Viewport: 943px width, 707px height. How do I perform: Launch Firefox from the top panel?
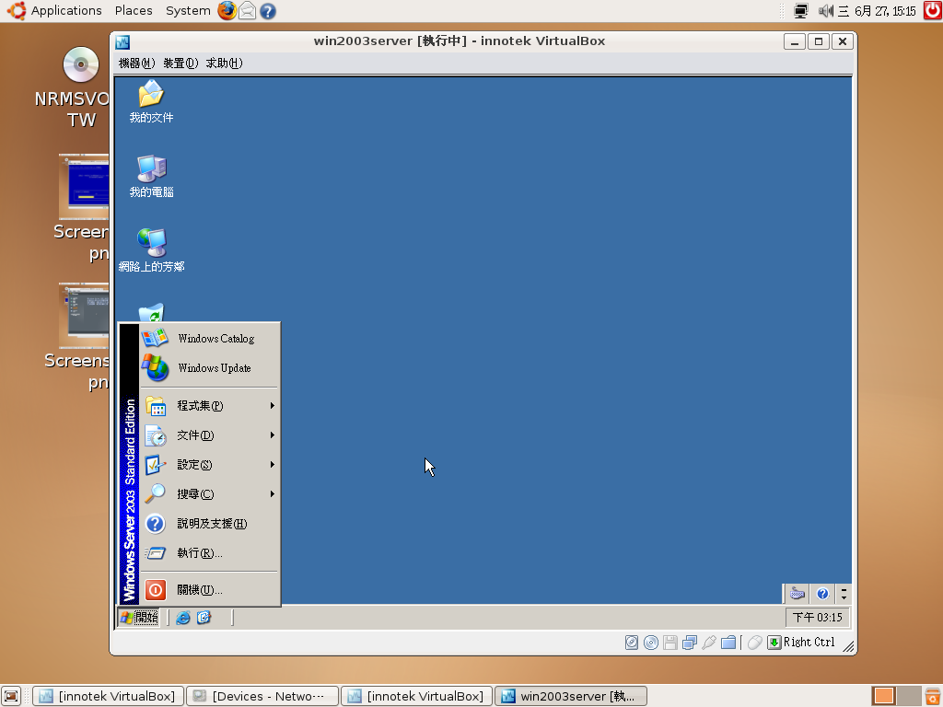(227, 11)
